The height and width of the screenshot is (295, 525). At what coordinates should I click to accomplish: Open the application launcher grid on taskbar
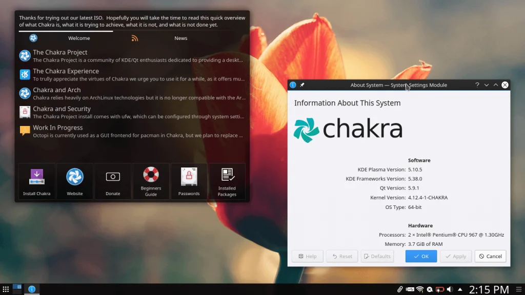[6, 289]
